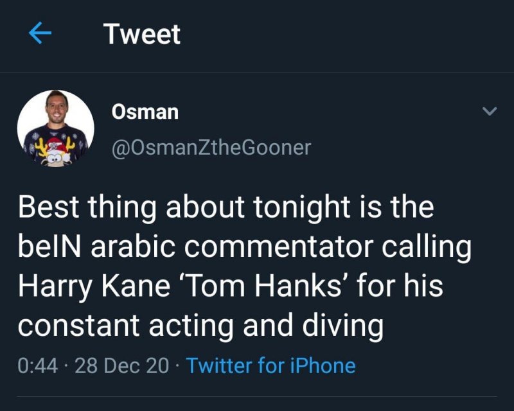Viewport: 514px width, 411px height.
Task: Open Osman's profile picture
Action: coord(55,128)
